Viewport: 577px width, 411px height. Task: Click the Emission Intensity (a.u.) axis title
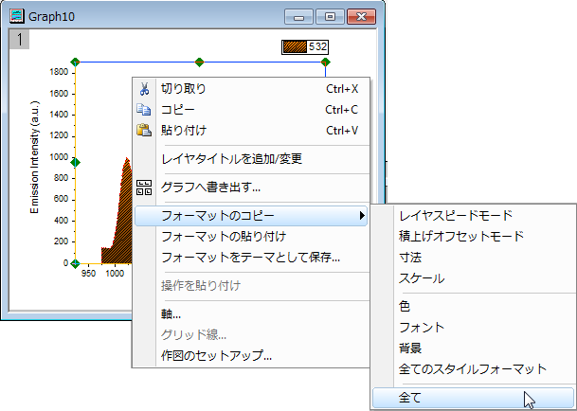[34, 157]
